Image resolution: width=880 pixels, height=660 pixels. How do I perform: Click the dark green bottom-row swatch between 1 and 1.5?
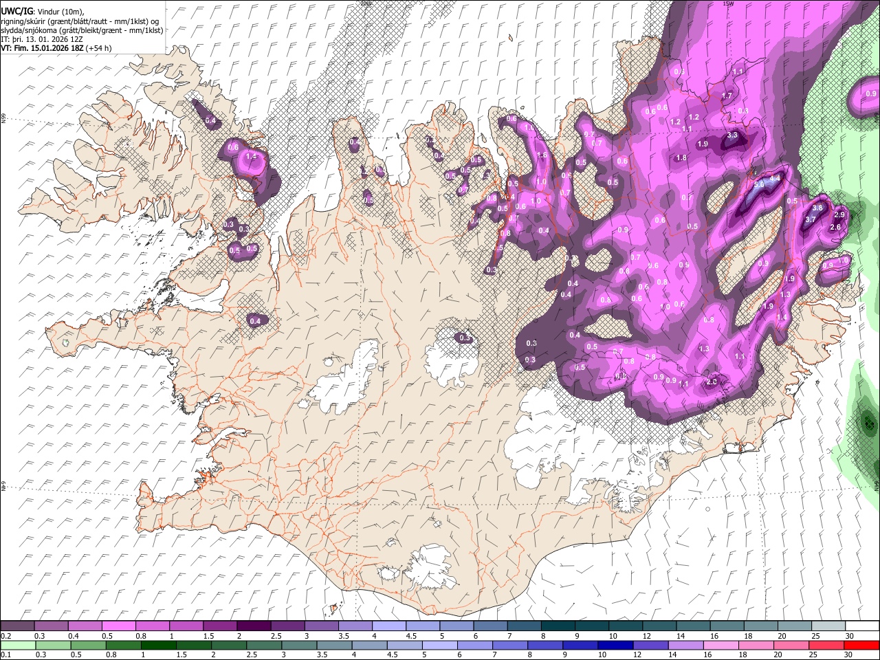click(158, 645)
